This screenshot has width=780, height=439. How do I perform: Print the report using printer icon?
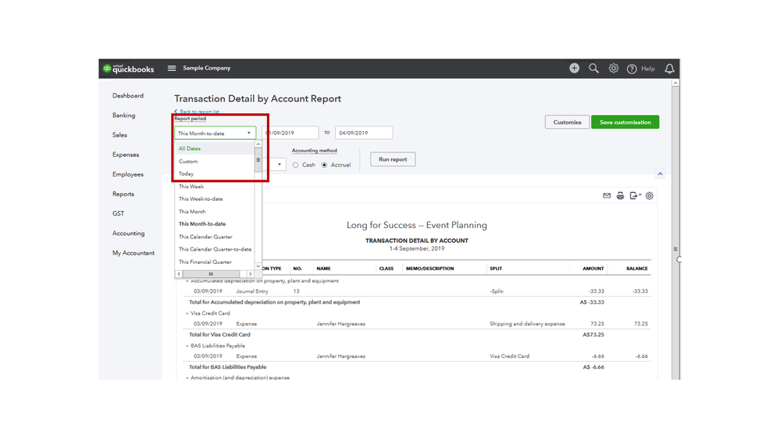point(620,196)
